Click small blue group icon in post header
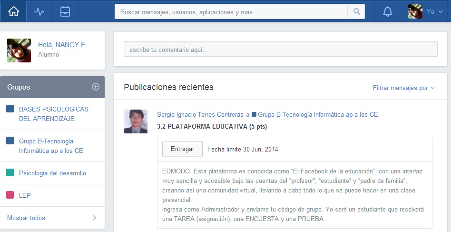The width and height of the screenshot is (451, 232). [254, 114]
